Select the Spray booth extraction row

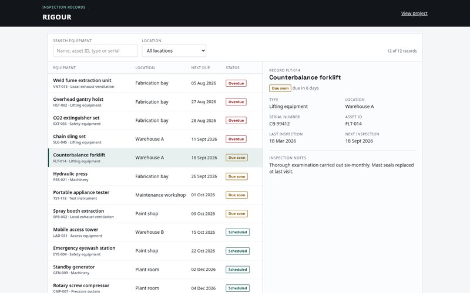tap(155, 213)
